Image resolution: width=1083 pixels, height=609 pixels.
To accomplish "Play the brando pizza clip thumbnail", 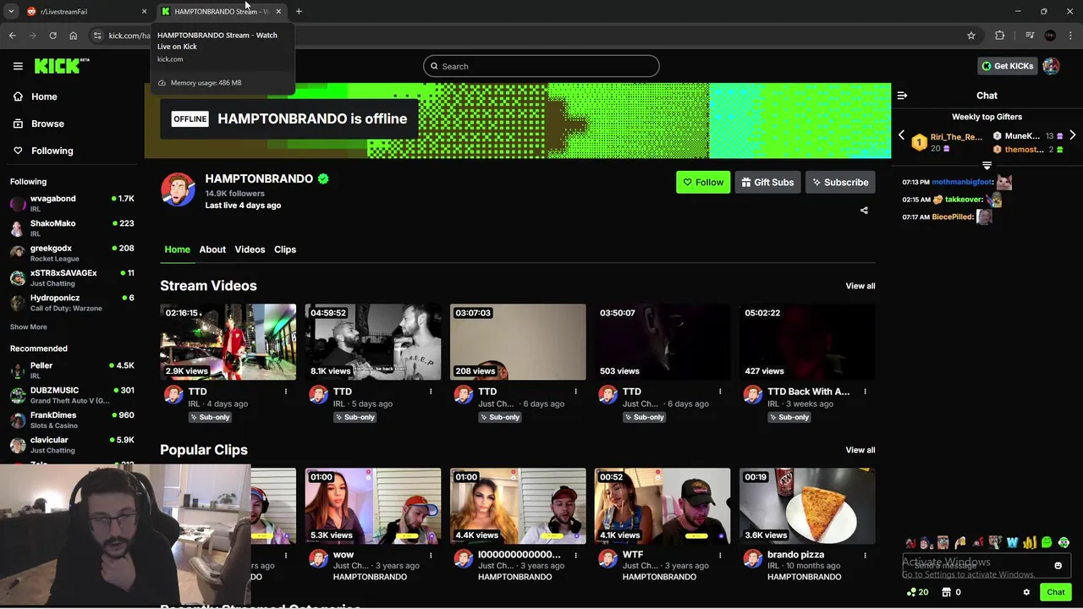I will 807,506.
